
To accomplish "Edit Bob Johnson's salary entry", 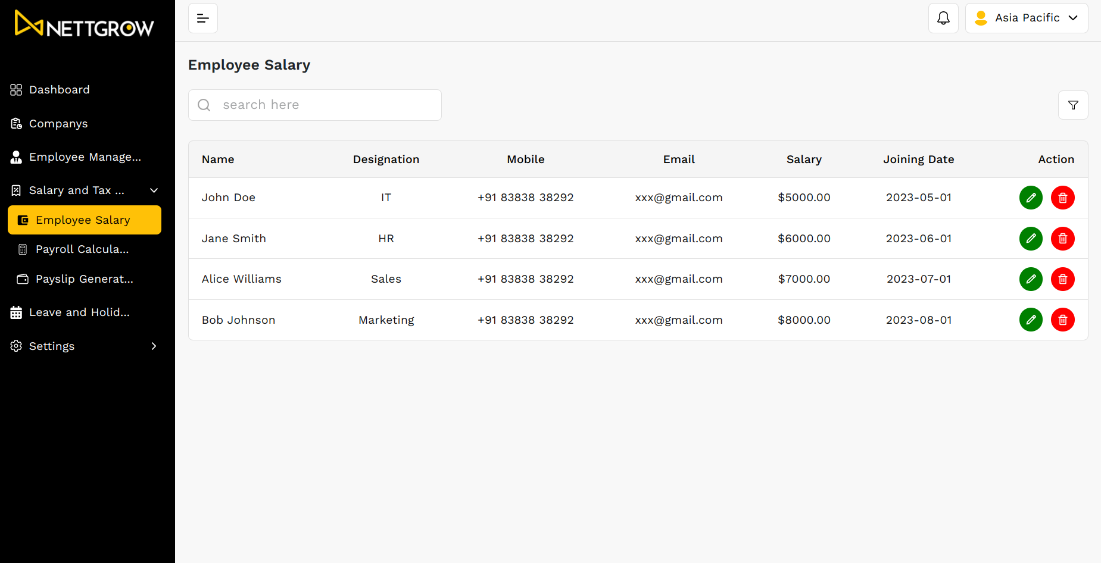I will [1031, 320].
